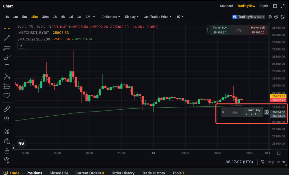Select the crosshair cursor tool
The height and width of the screenshot is (175, 289).
[x=7, y=29]
